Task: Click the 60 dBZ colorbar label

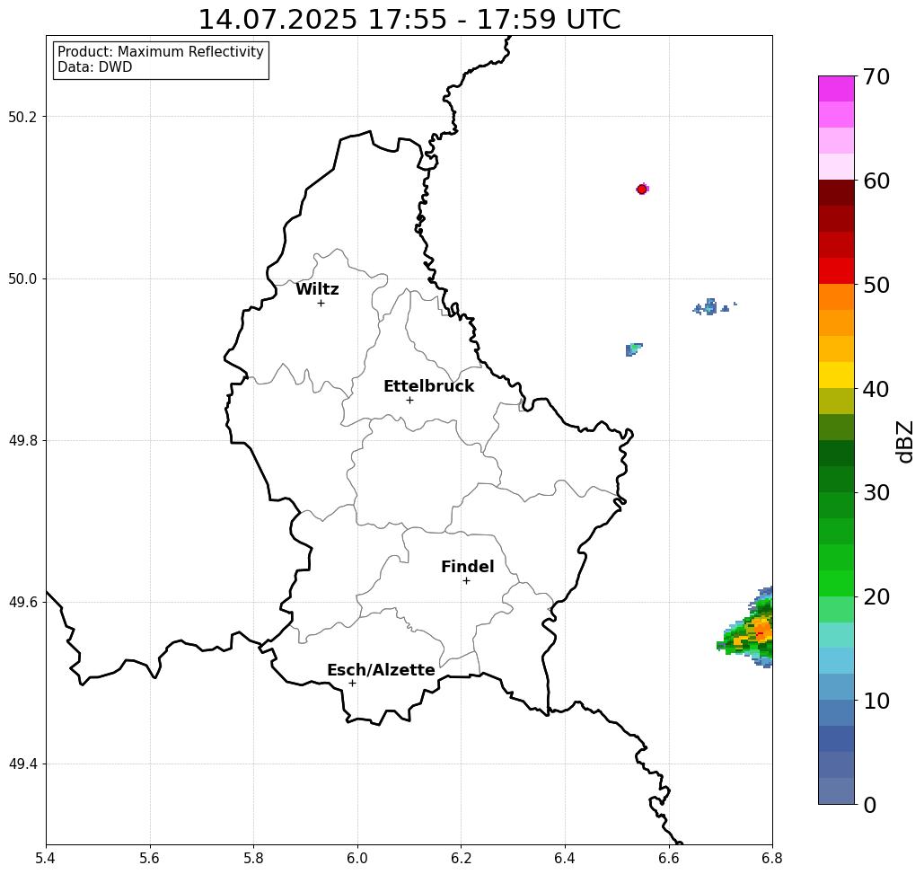Action: [x=876, y=181]
